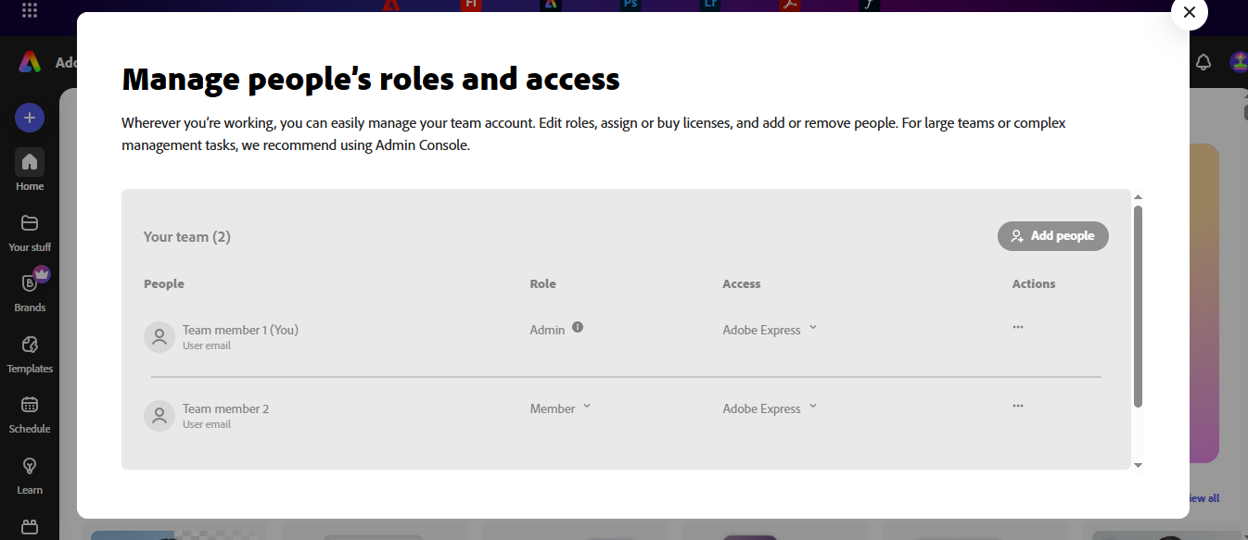
Task: Open the Home section in the sidebar
Action: tap(29, 170)
